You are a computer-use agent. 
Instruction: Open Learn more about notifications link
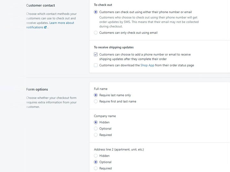[50, 25]
